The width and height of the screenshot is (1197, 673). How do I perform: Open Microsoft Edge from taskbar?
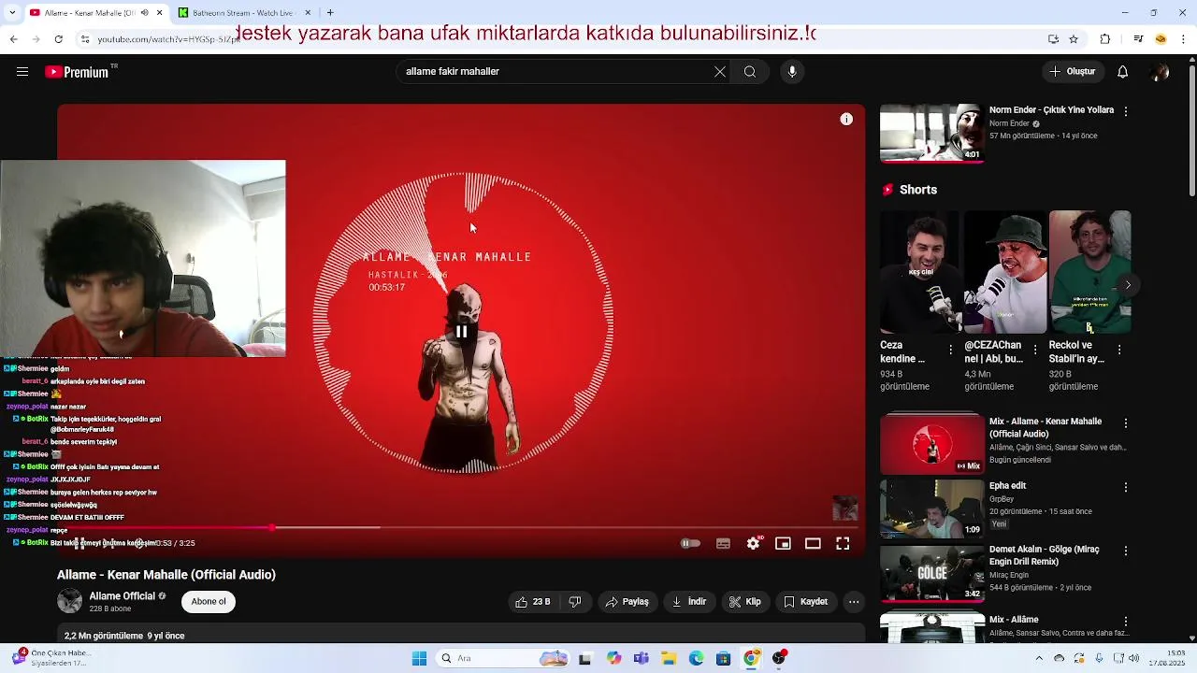(x=696, y=659)
